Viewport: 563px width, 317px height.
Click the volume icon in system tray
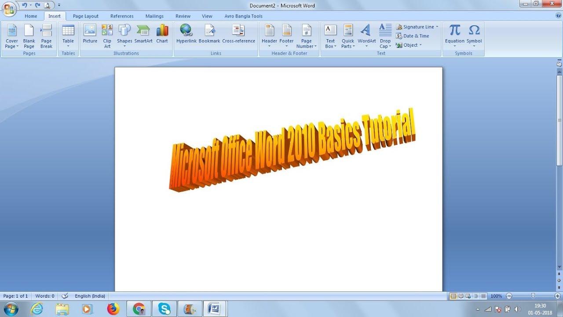click(517, 309)
